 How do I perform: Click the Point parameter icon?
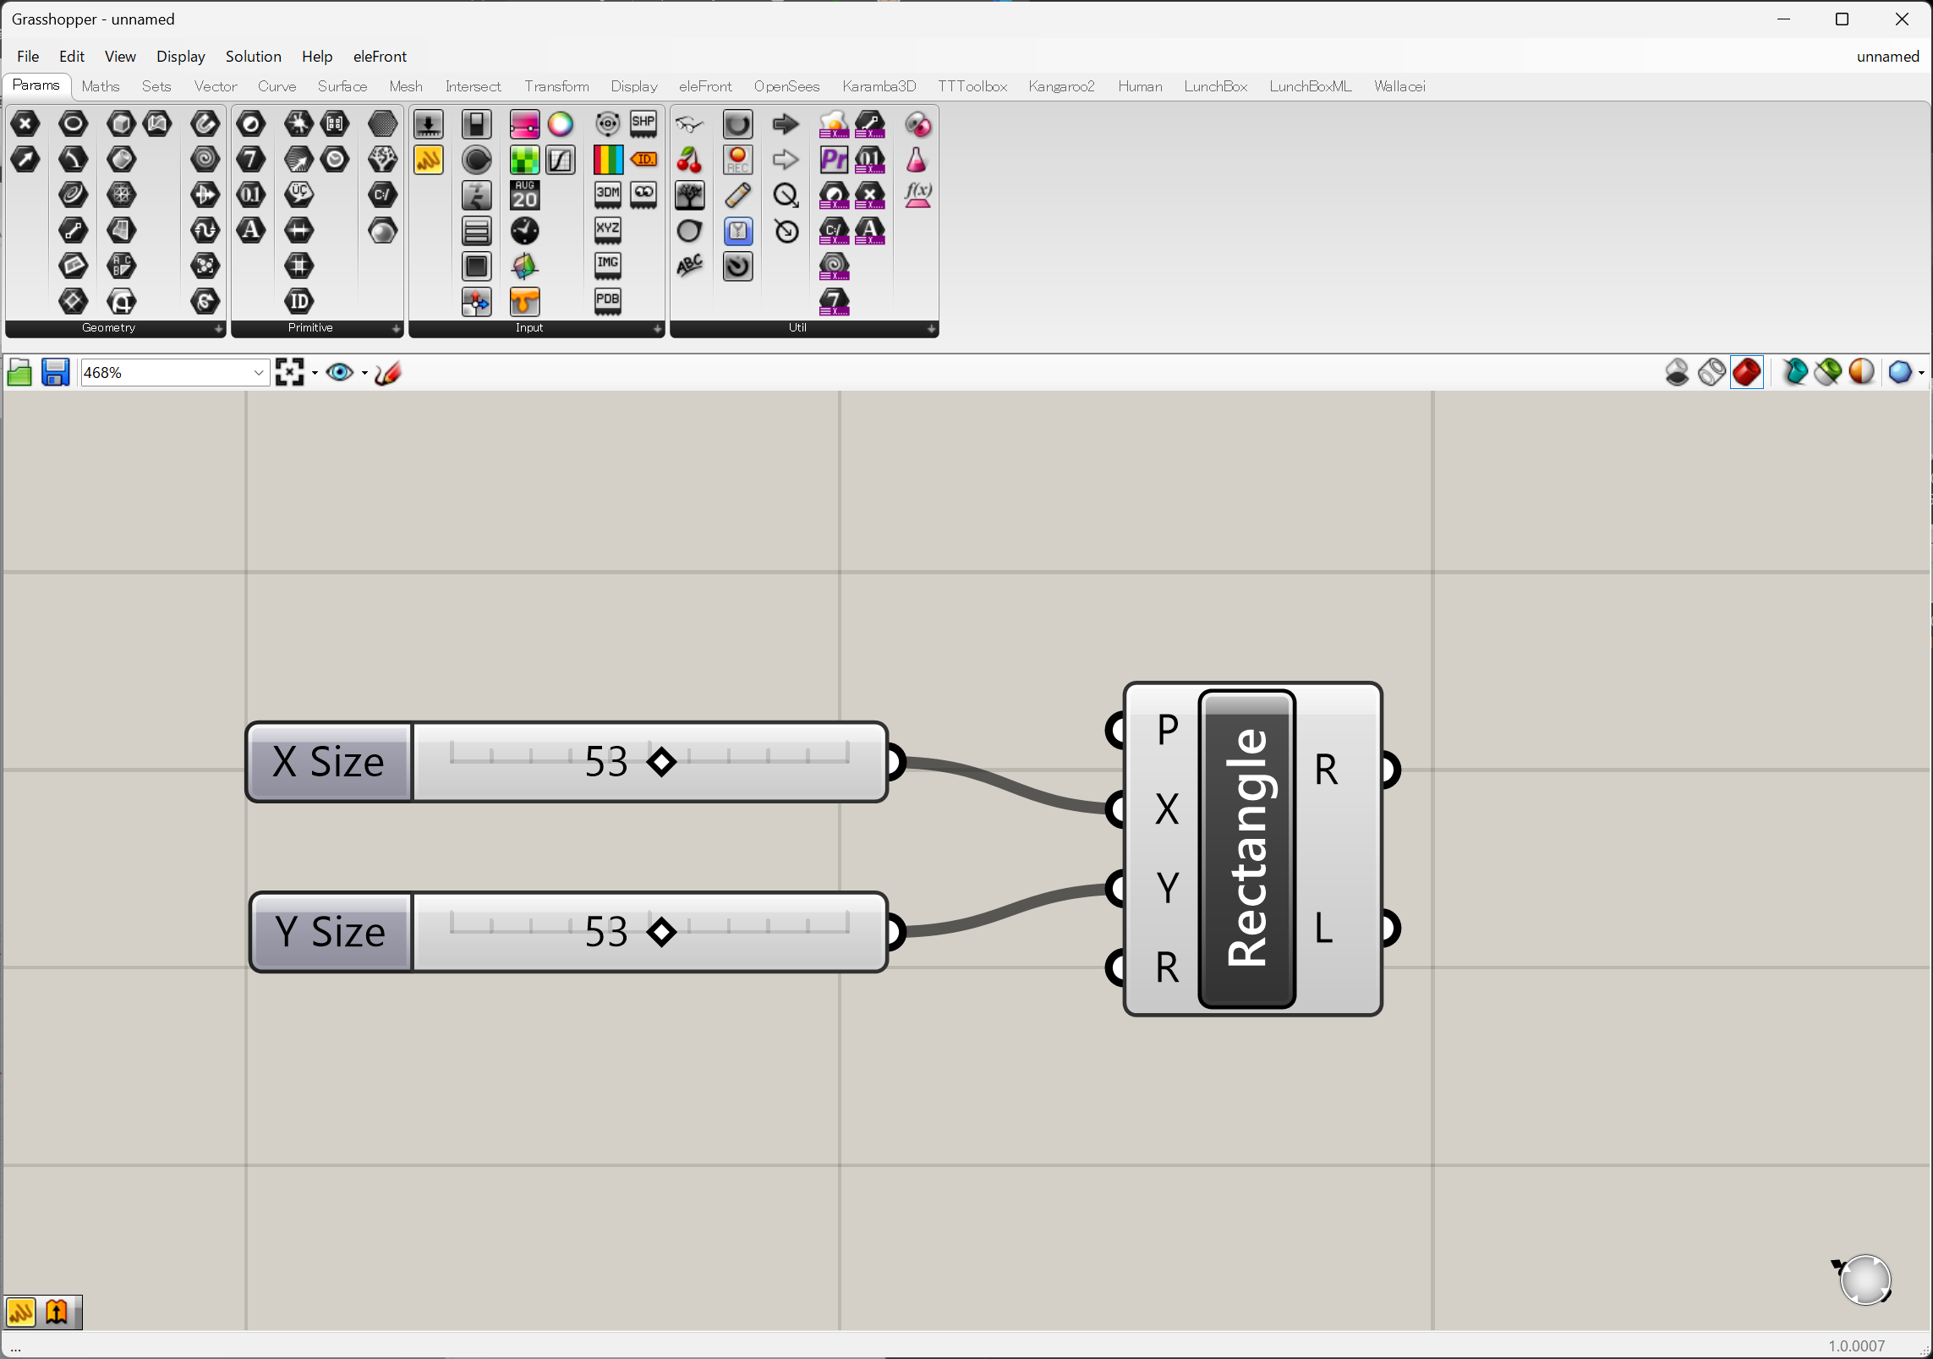coord(25,123)
